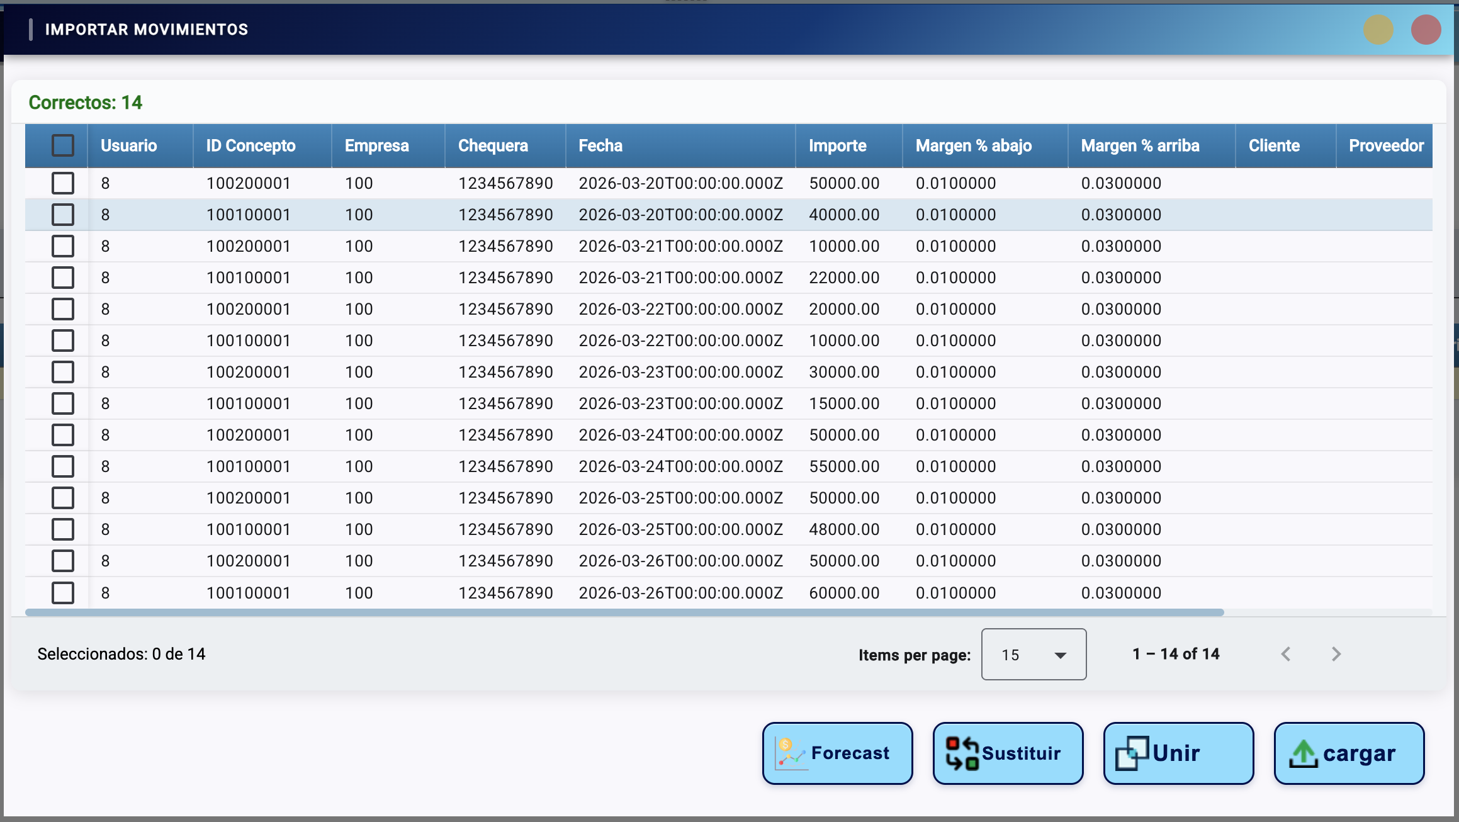This screenshot has width=1459, height=822.
Task: Sort by the Importe column header
Action: point(837,145)
